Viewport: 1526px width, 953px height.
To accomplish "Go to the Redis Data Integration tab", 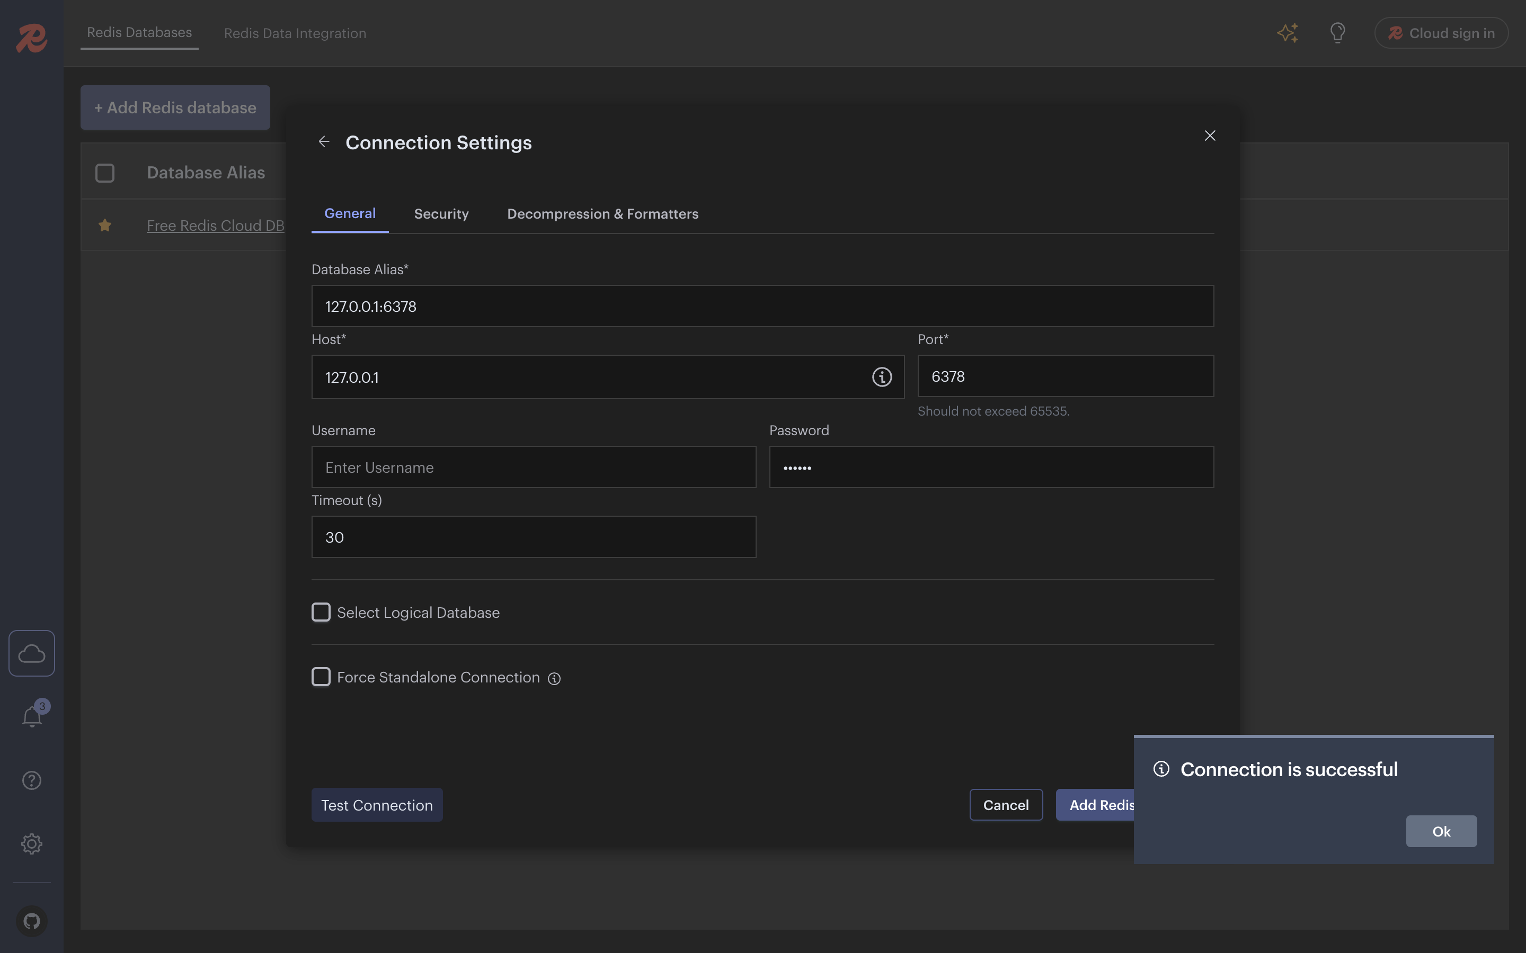I will click(295, 33).
